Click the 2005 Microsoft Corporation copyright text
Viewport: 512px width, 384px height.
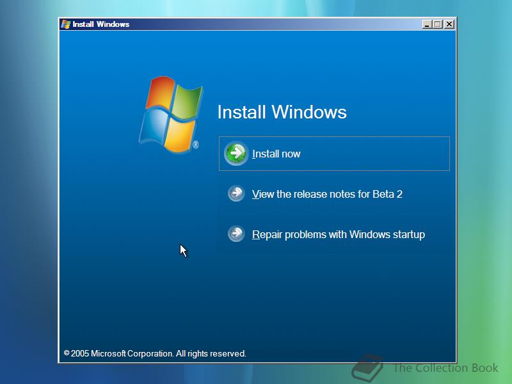tap(155, 353)
